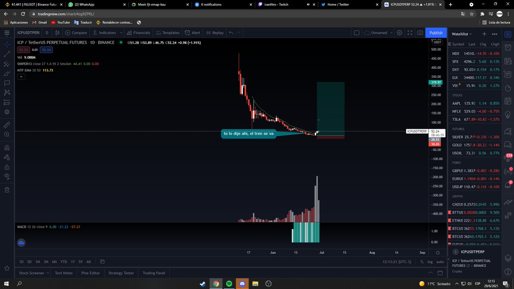Click the Compare symbol button

[x=76, y=33]
